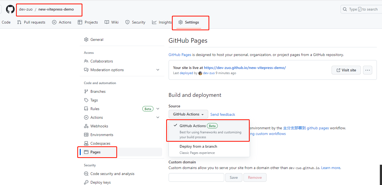The image size is (382, 185).
Task: Click the Webhooks icon in sidebar
Action: (x=86, y=126)
